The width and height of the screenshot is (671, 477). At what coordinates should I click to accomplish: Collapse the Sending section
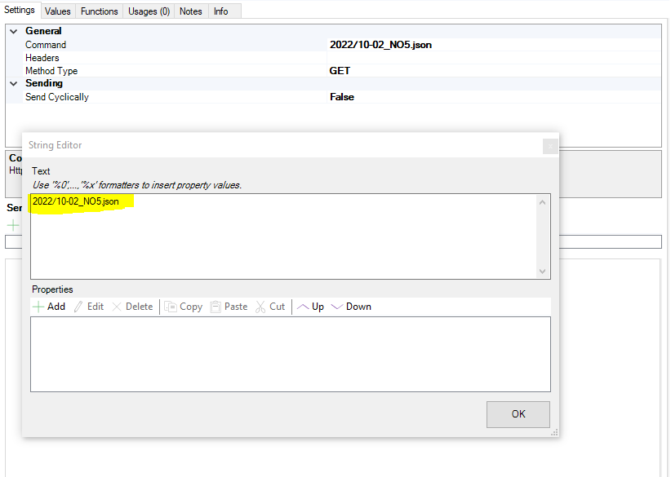[x=14, y=83]
